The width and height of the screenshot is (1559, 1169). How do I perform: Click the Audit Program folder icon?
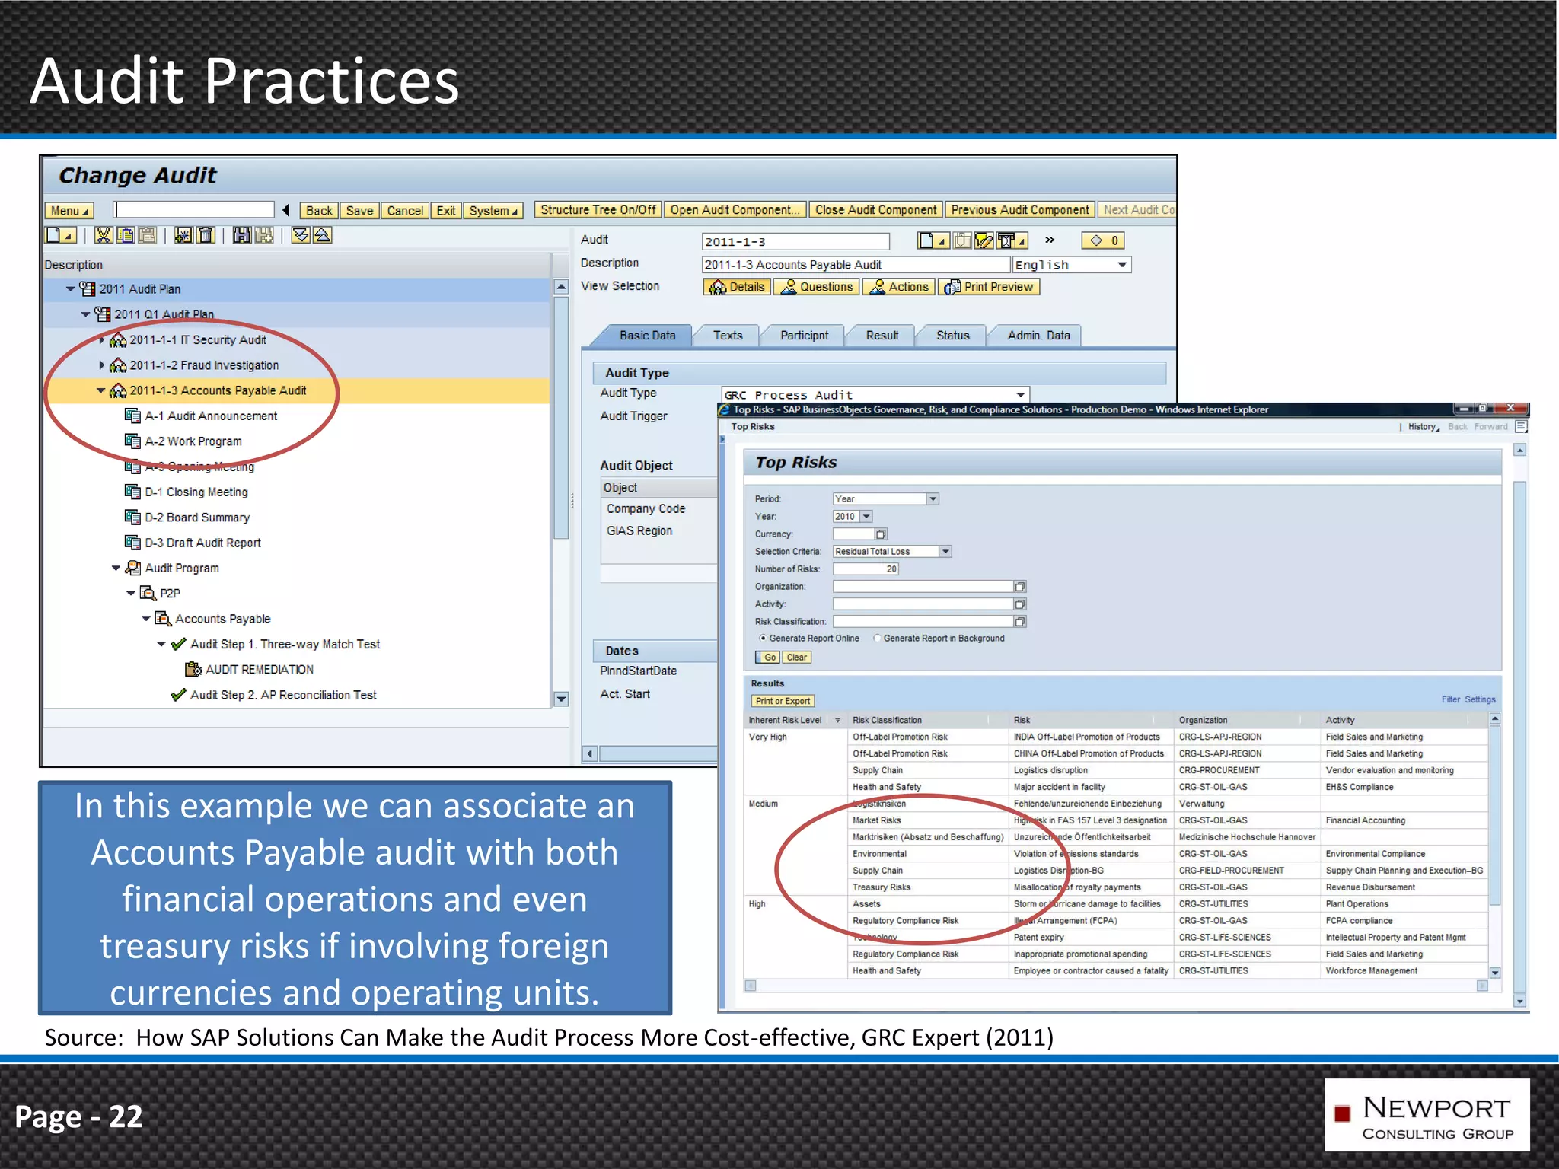coord(133,569)
